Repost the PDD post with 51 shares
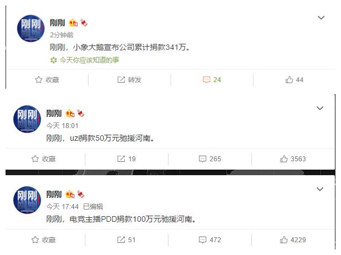The width and height of the screenshot is (341, 255). coord(126,240)
